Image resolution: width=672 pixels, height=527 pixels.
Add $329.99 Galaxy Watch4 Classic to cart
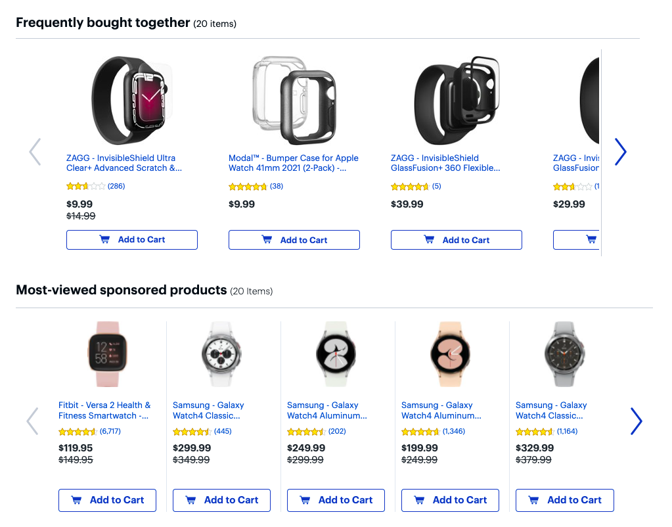565,500
